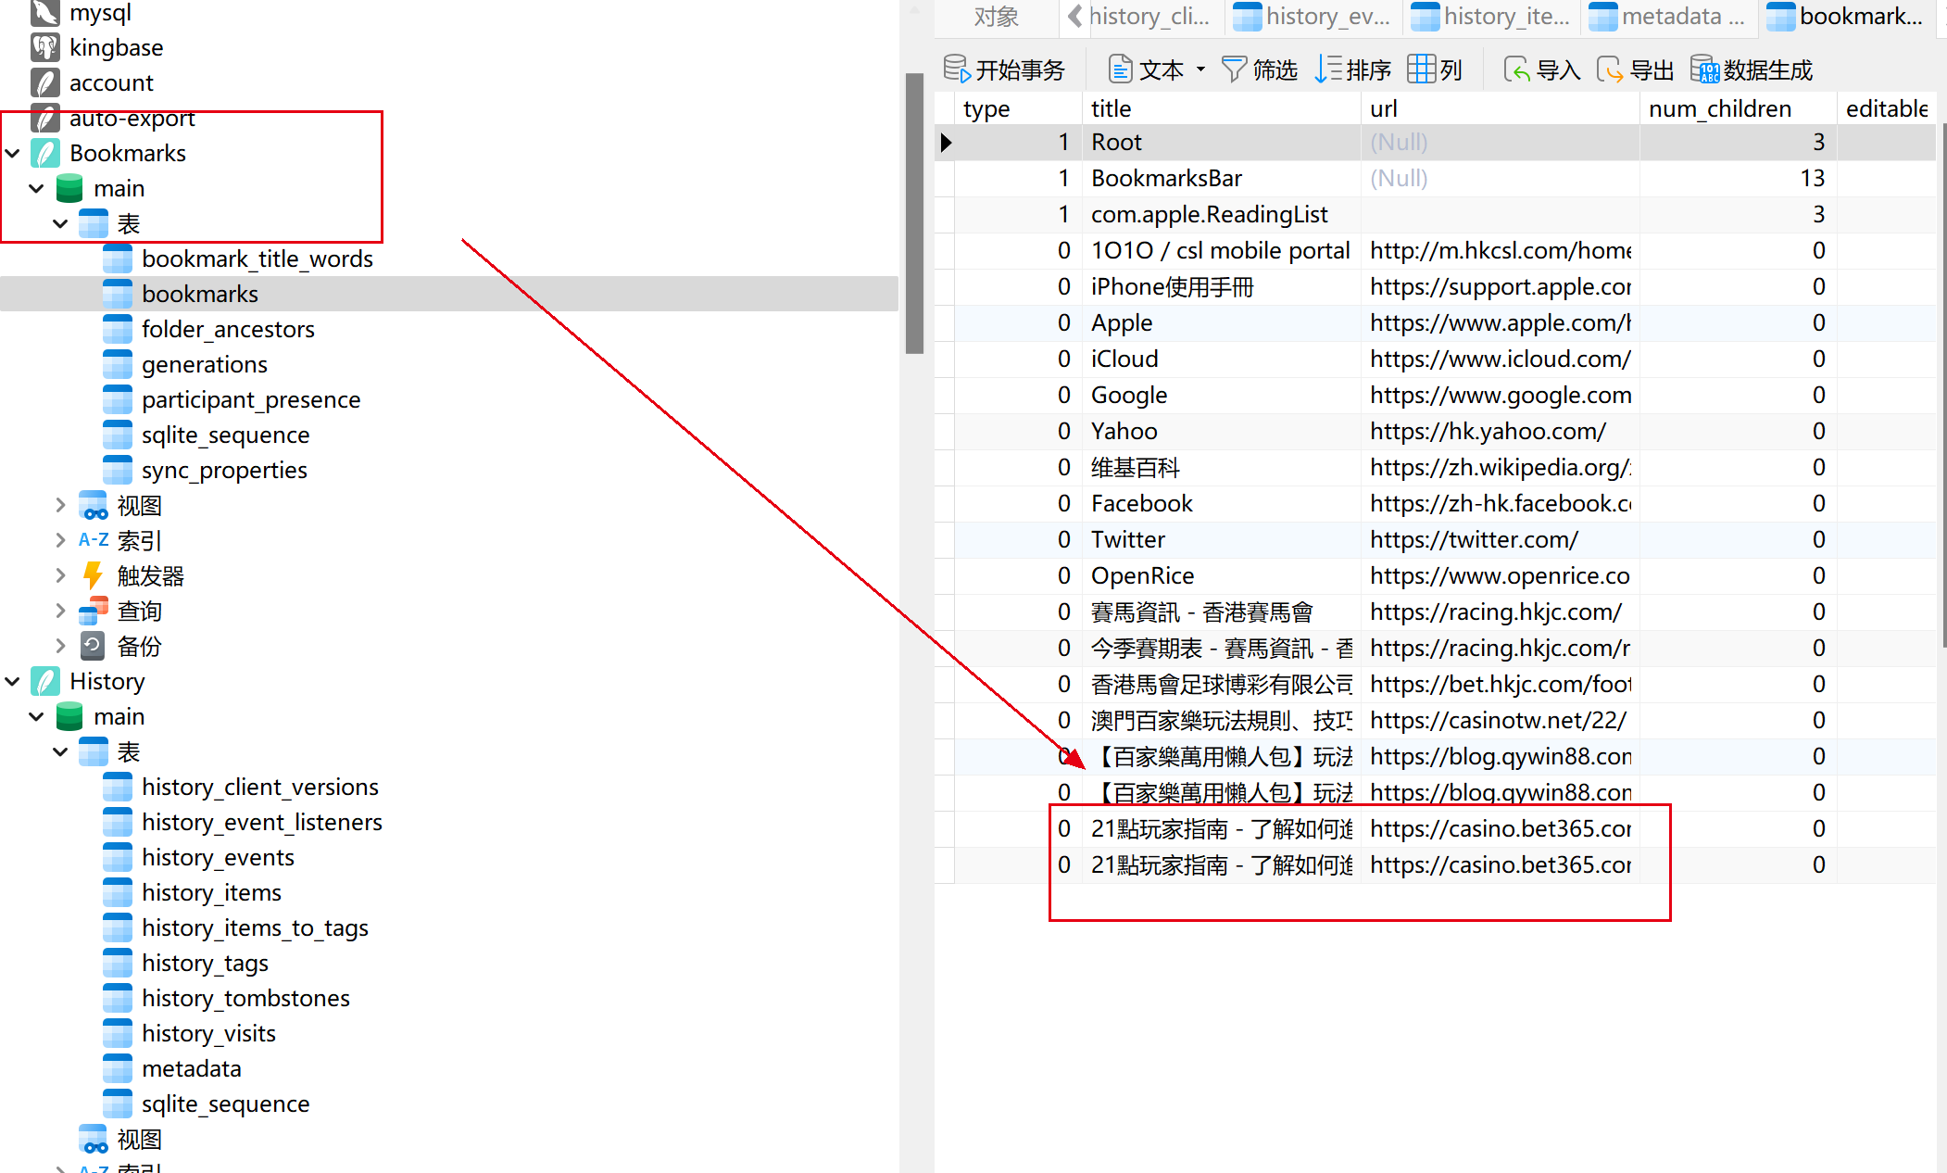Expand the 查询 queries group
The image size is (1947, 1173).
(x=61, y=611)
